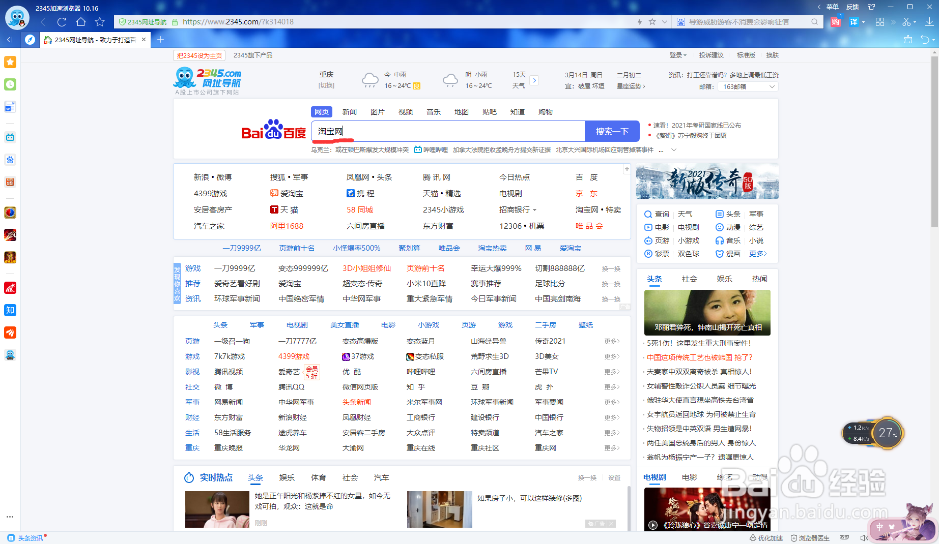
Task: Switch to the 社会 news tab
Action: (689, 279)
